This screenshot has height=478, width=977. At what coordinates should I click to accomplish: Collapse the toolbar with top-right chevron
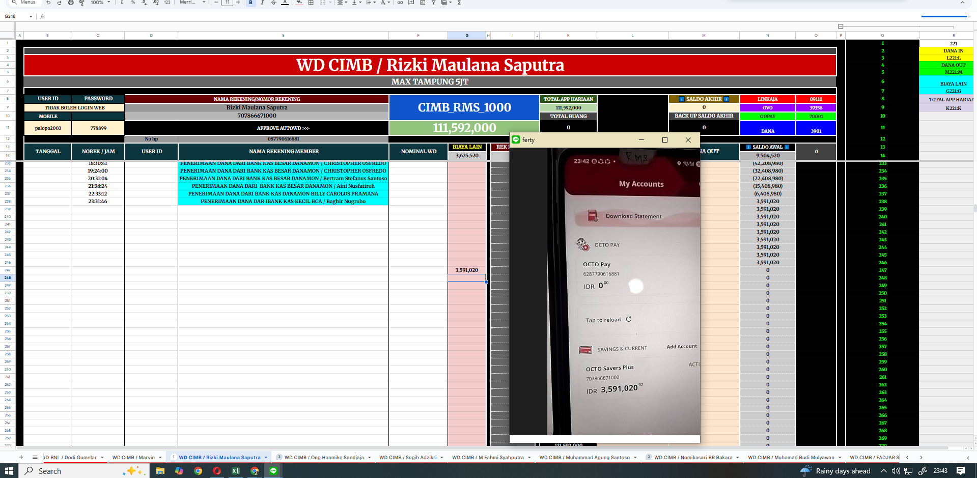coord(962,3)
